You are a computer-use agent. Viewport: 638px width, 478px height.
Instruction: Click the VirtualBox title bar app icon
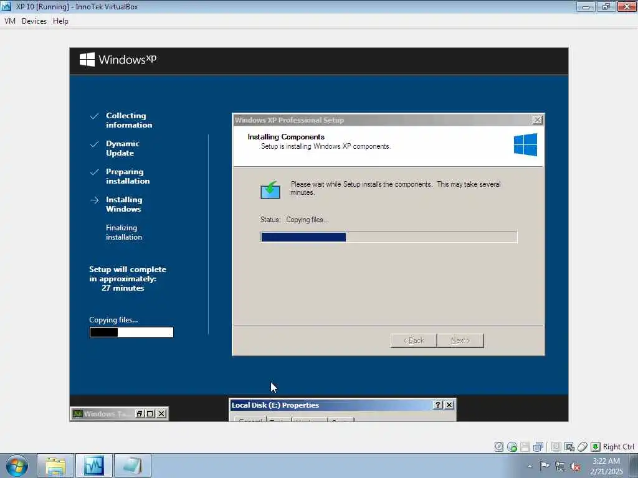6,6
